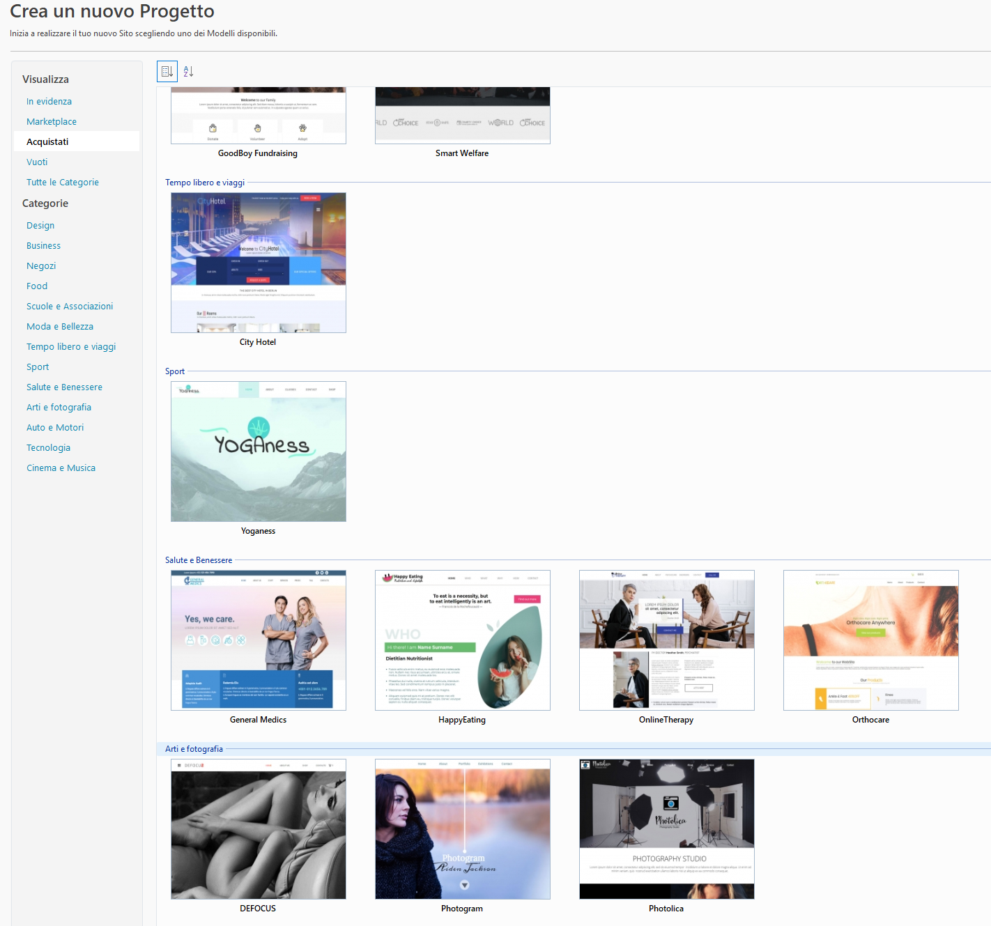This screenshot has width=991, height=926.
Task: Select the HappyEating template
Action: [462, 640]
